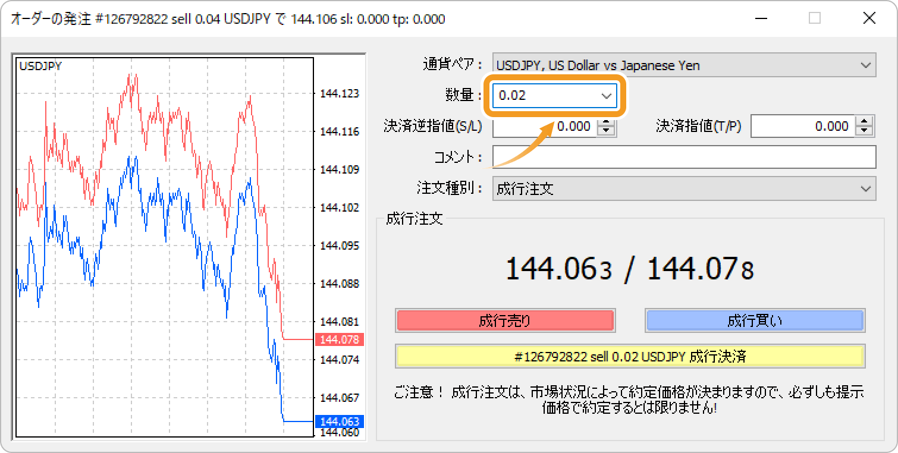Click the 144.063 / 144.078 quote display
Screen dimensions: 898x453
(x=630, y=269)
